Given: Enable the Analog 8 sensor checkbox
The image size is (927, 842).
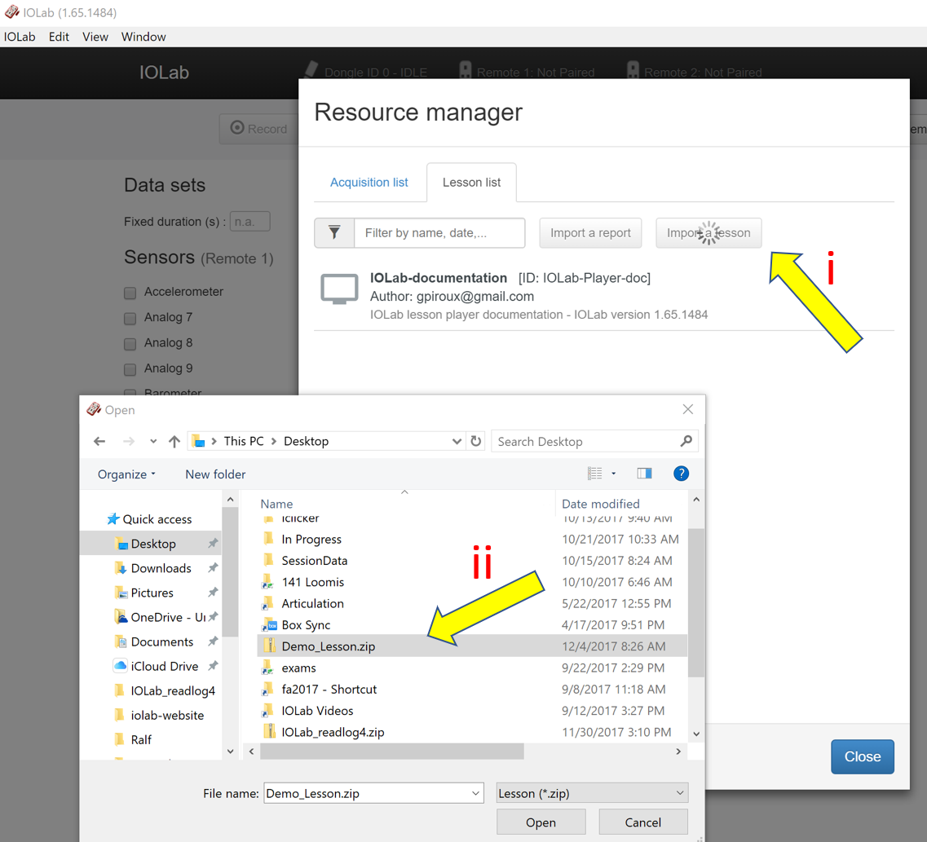Looking at the screenshot, I should 130,343.
